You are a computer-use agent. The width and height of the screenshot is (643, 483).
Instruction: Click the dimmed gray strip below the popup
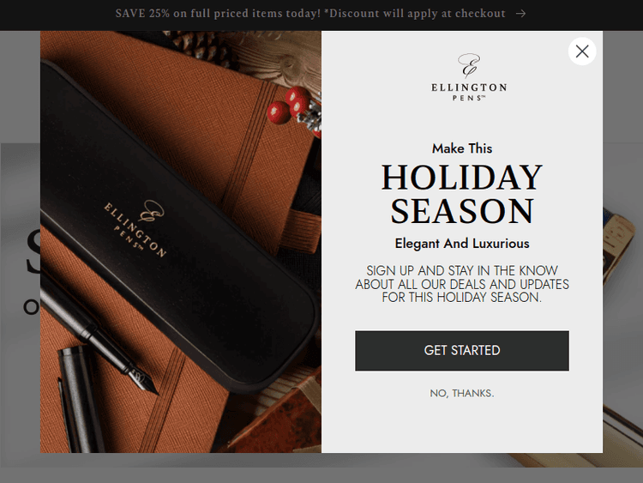pos(321,475)
